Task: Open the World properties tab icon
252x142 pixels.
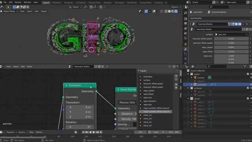Action: (x=185, y=38)
